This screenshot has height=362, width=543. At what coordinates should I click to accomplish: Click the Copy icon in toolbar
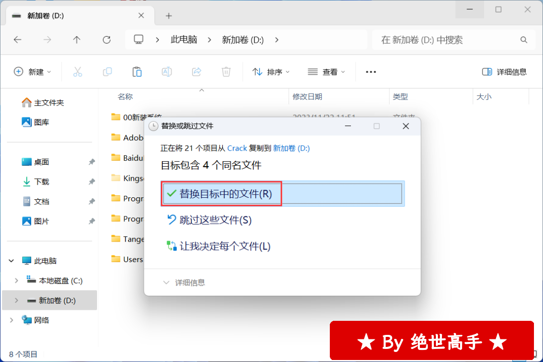click(107, 72)
